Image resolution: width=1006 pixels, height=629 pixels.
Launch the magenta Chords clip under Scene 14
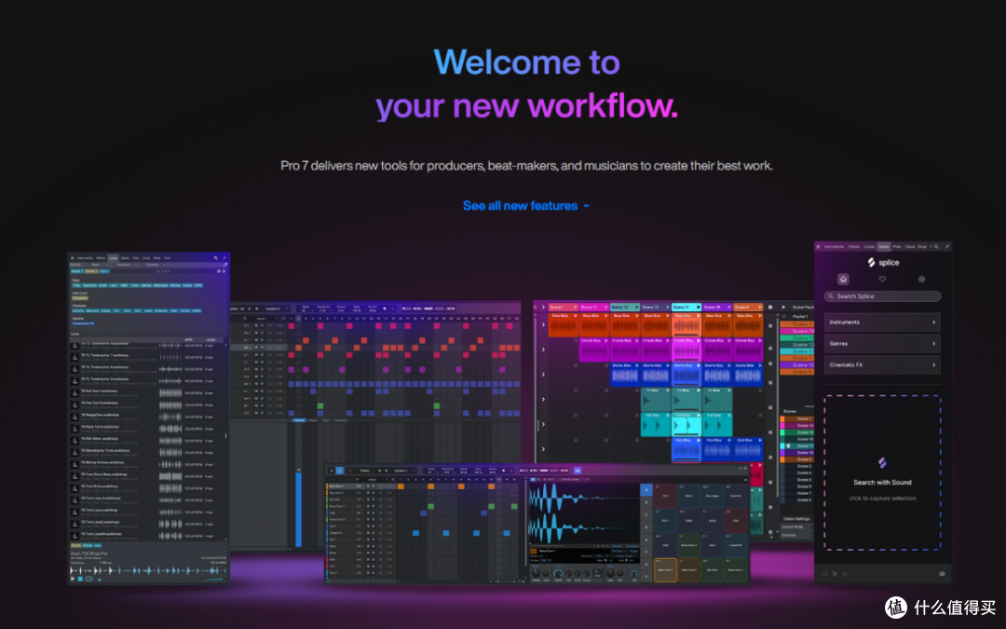click(594, 349)
